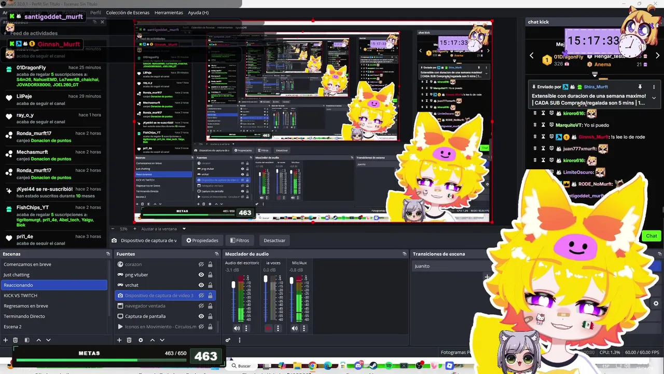Image resolution: width=664 pixels, height=374 pixels.
Task: Click the Filtros button
Action: click(x=240, y=241)
